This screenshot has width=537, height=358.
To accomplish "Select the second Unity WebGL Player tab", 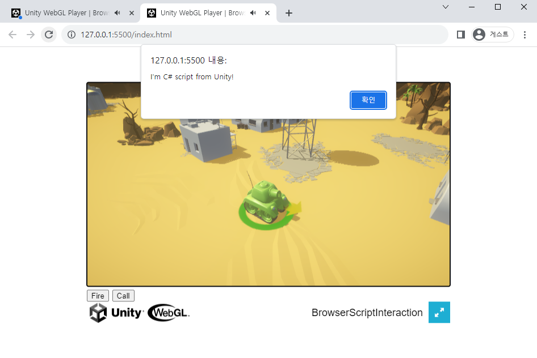I will 208,13.
